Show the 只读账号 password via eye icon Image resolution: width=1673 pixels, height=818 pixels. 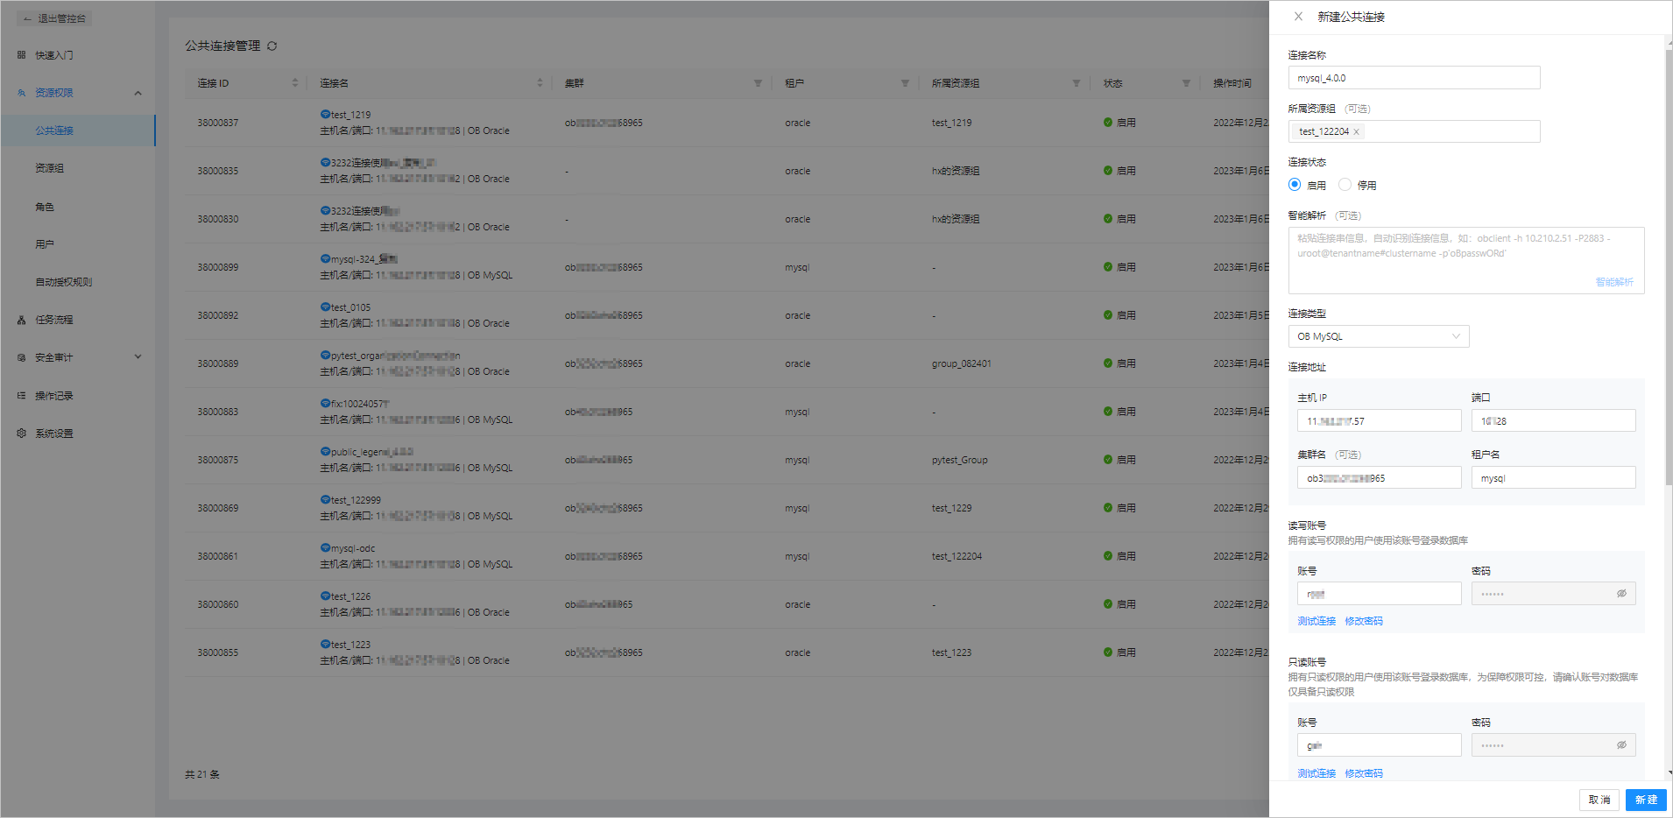pos(1621,745)
